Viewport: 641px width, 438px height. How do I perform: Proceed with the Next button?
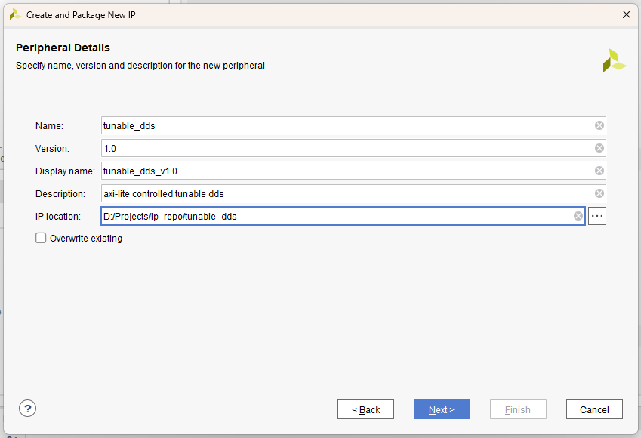pos(442,409)
